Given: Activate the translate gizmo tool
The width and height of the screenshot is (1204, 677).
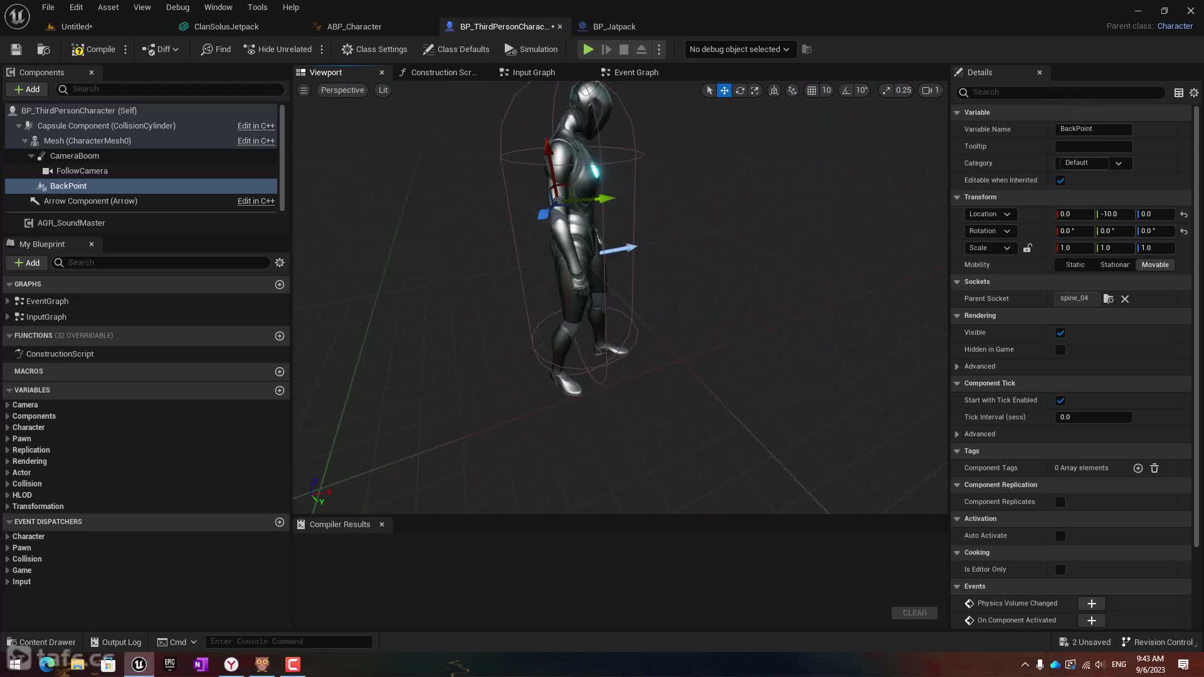Looking at the screenshot, I should (x=724, y=90).
